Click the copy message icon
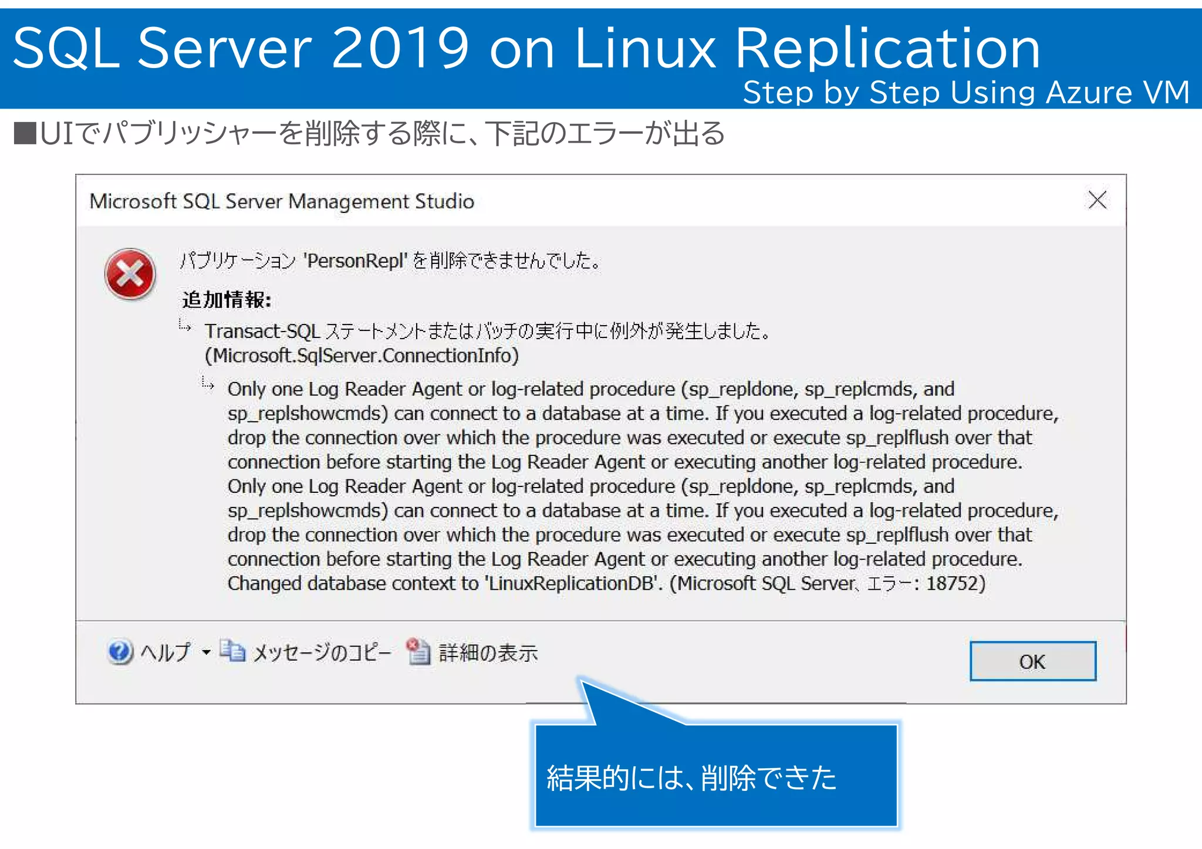The width and height of the screenshot is (1202, 849). (x=233, y=651)
